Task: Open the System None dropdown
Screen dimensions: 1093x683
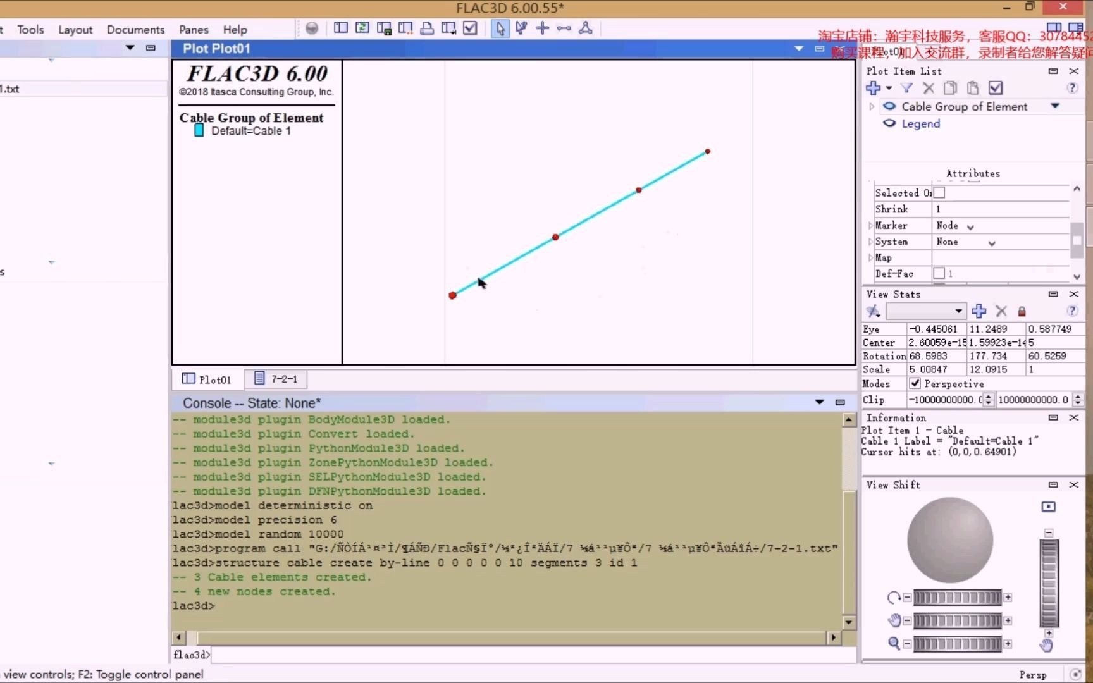Action: (x=992, y=243)
